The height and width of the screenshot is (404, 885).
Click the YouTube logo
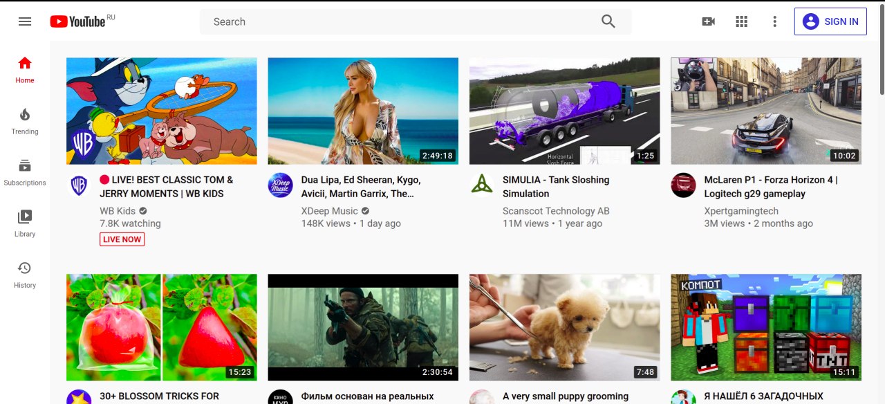[78, 21]
